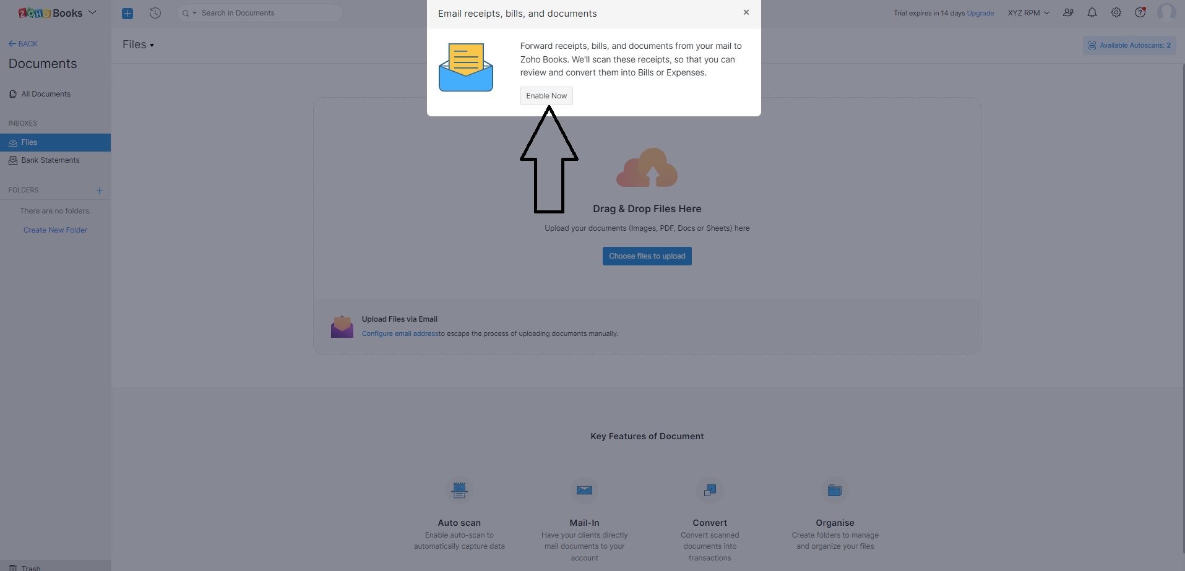Image resolution: width=1185 pixels, height=571 pixels.
Task: Open the refer and earn users icon
Action: (1068, 13)
